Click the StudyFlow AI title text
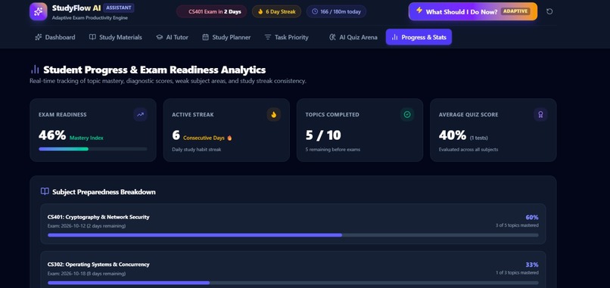610x288 pixels. [76, 8]
